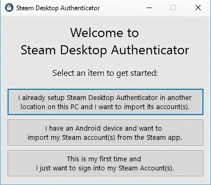
Task: Click the 'Welcome to' heading text
Action: (x=104, y=33)
